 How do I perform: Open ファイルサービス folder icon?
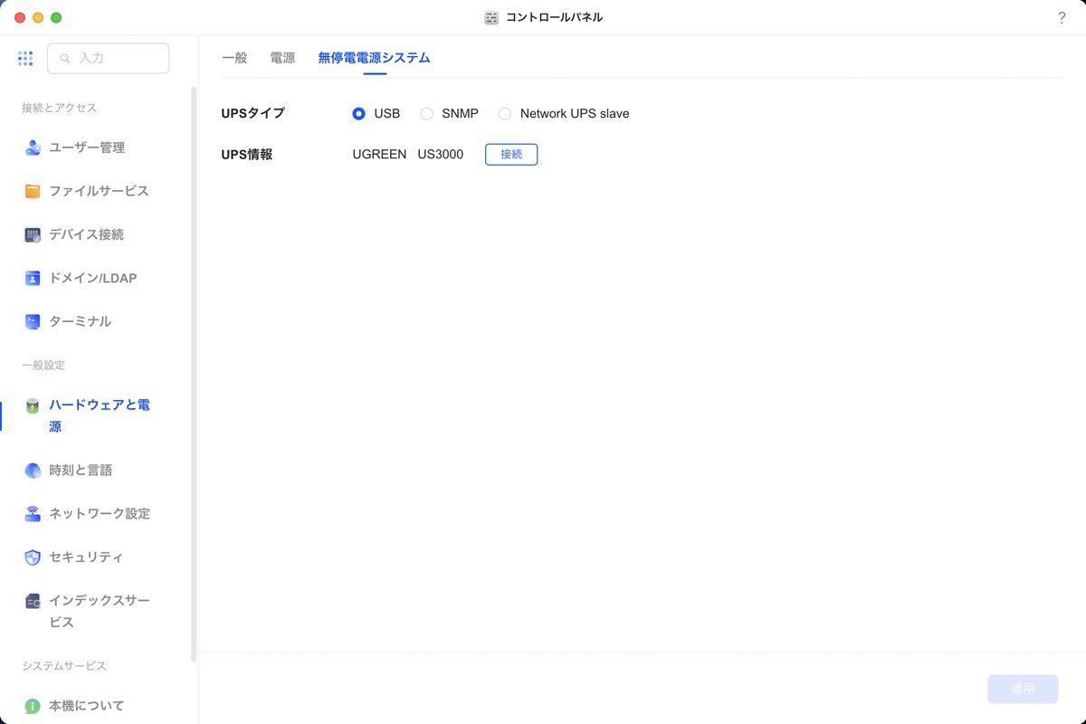(x=33, y=191)
